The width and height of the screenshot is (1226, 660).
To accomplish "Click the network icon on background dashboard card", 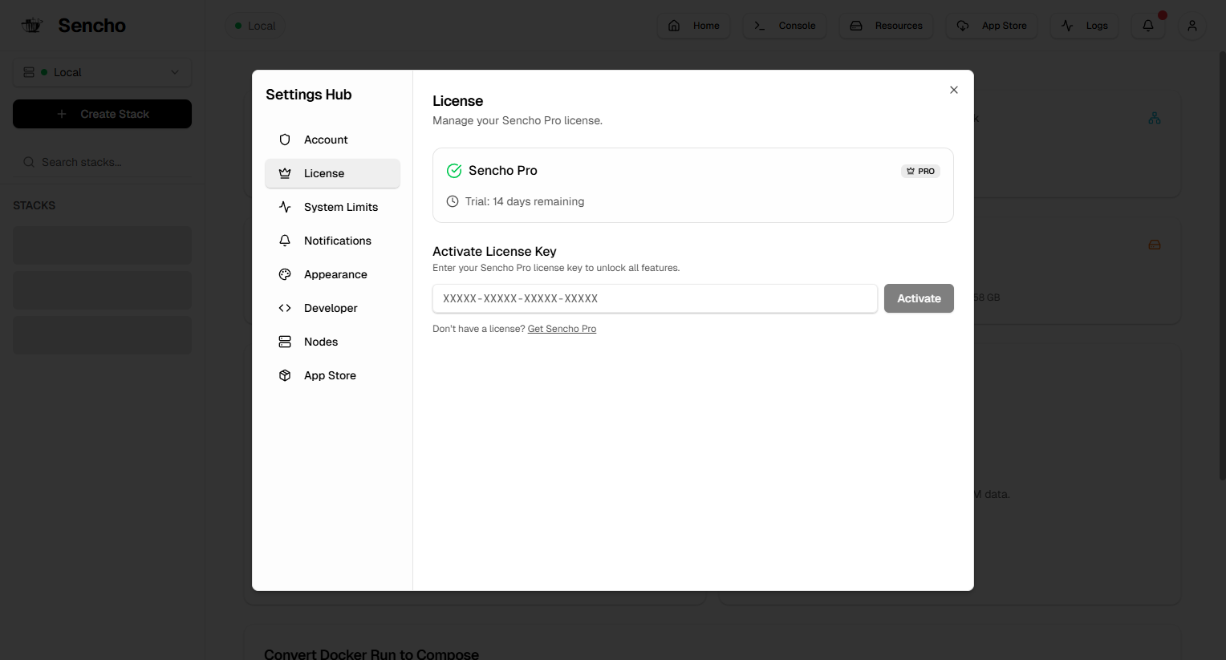I will pos(1155,118).
